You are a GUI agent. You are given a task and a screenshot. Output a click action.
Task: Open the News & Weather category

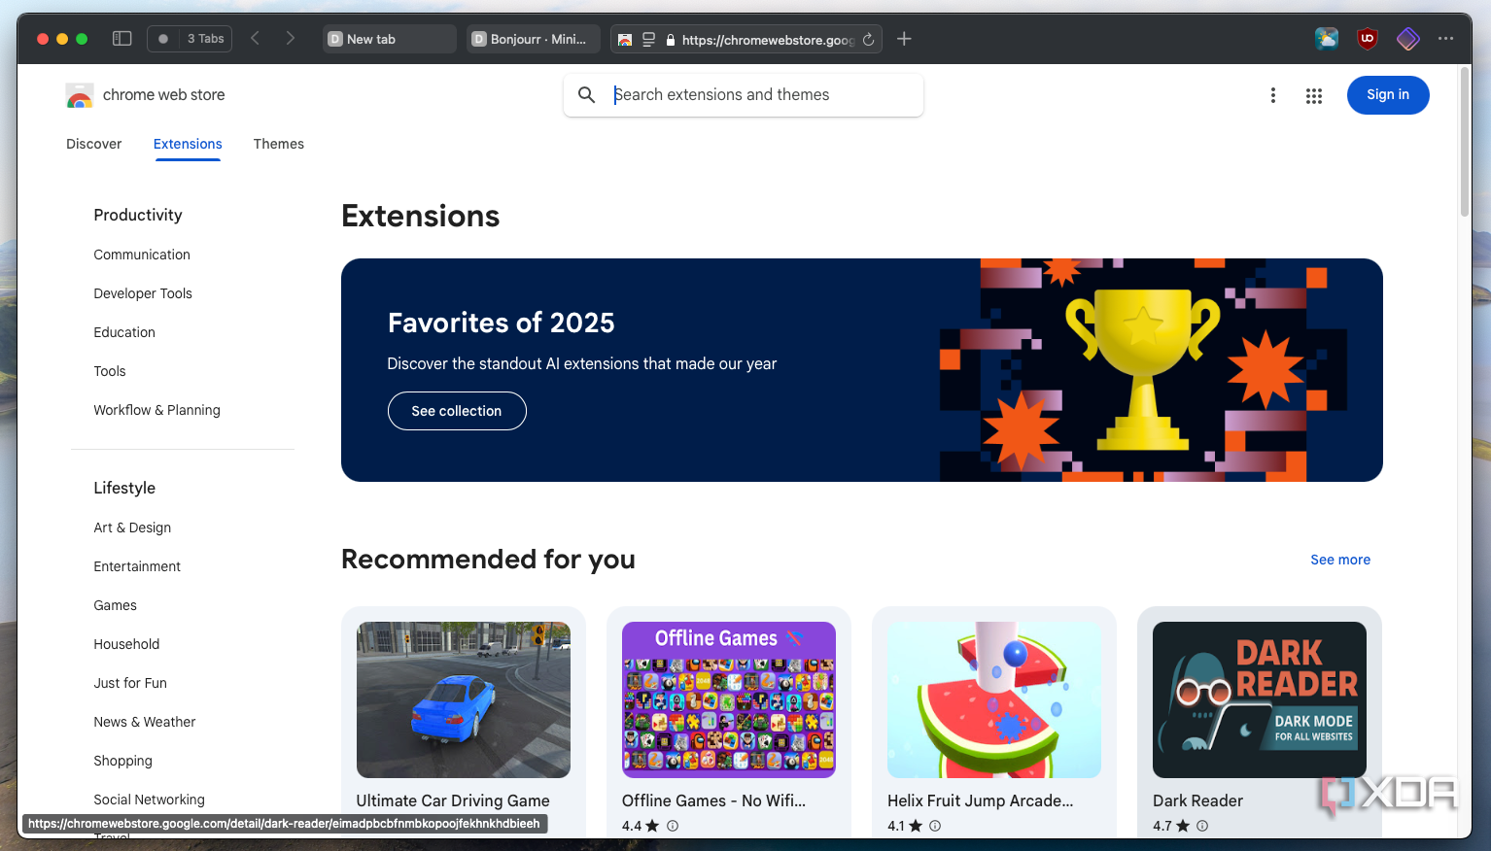[145, 722]
